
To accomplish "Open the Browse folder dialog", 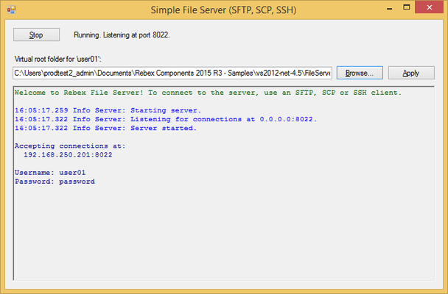I will click(360, 73).
